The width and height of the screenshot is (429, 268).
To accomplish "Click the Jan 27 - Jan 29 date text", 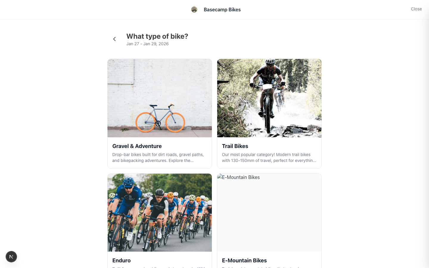I will 147,44.
